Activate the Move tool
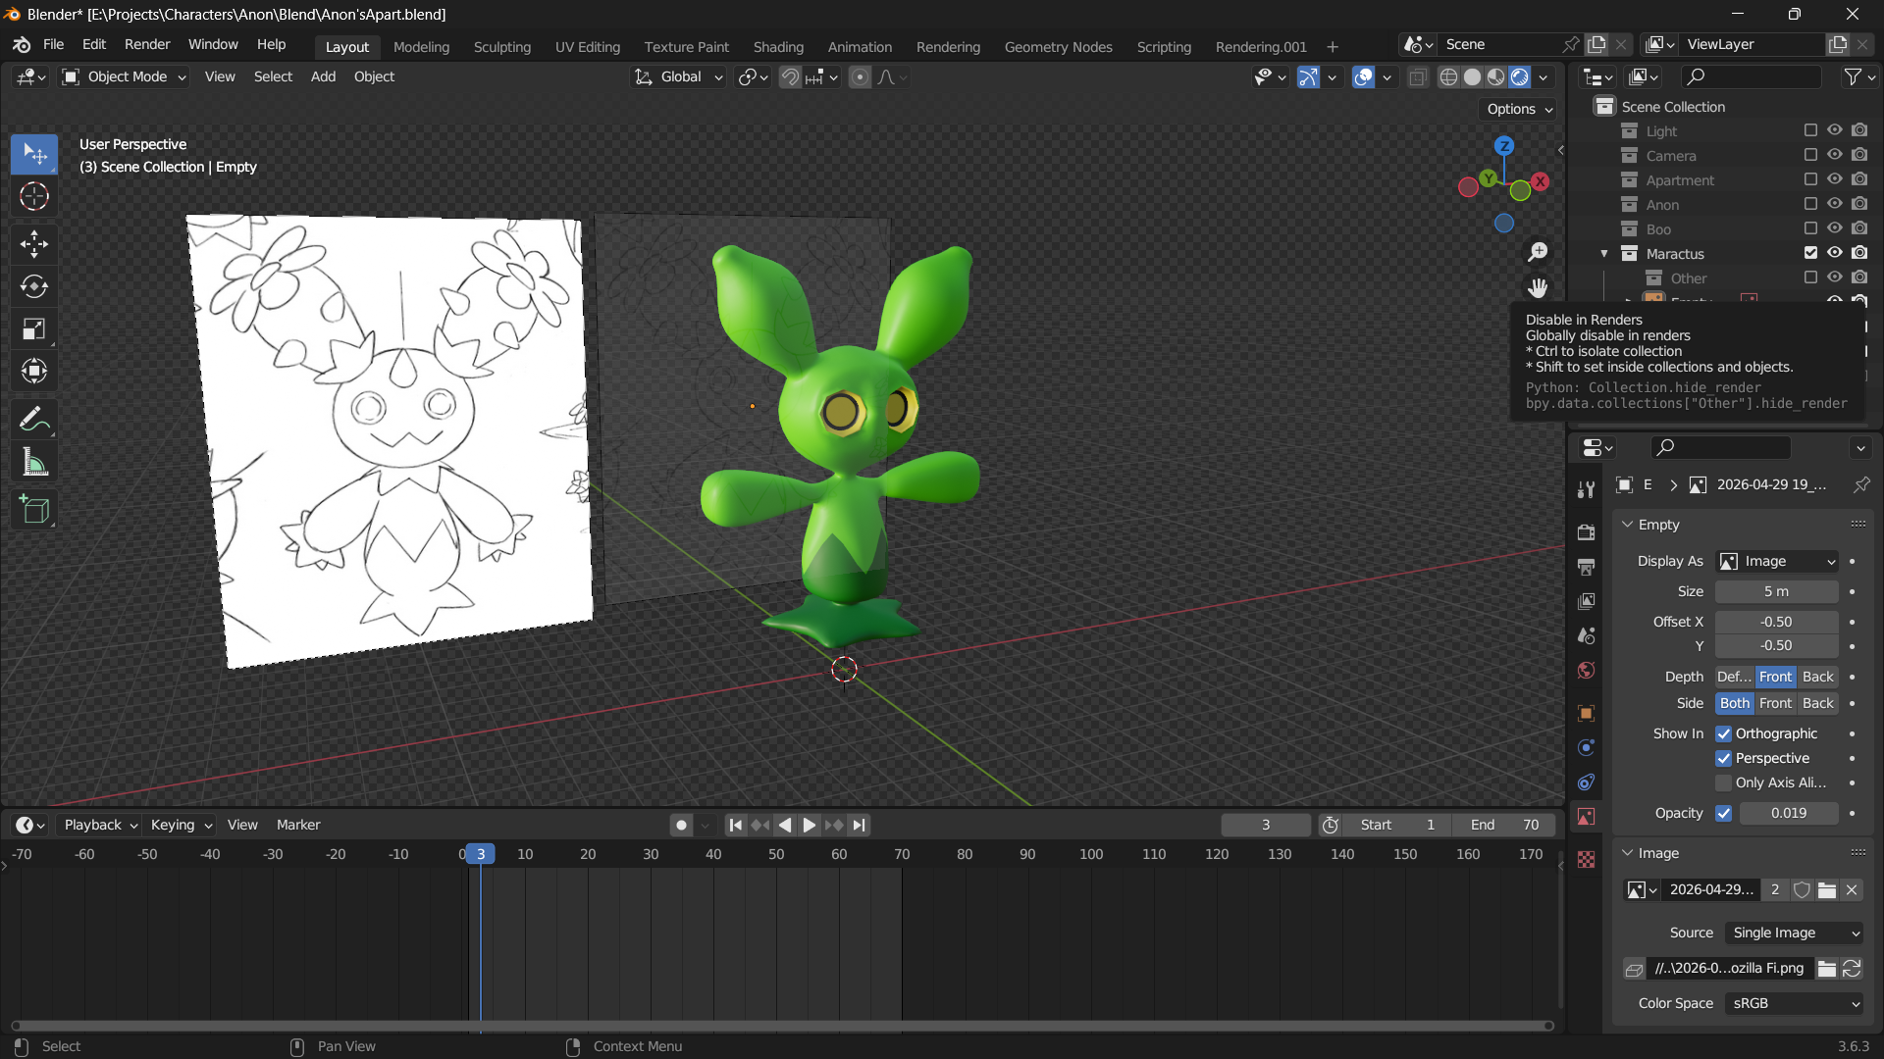 (34, 243)
